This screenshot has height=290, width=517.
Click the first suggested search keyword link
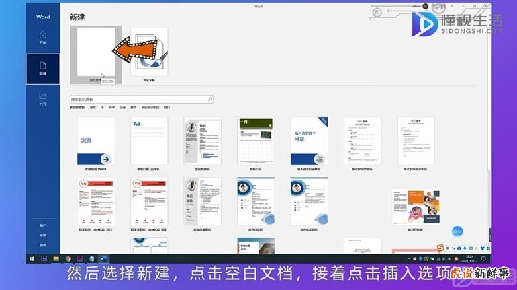tap(93, 107)
